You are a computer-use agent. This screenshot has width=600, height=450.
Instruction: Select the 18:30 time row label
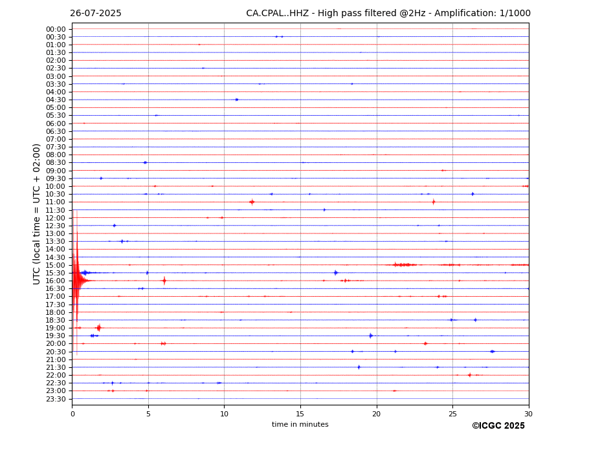pos(56,321)
